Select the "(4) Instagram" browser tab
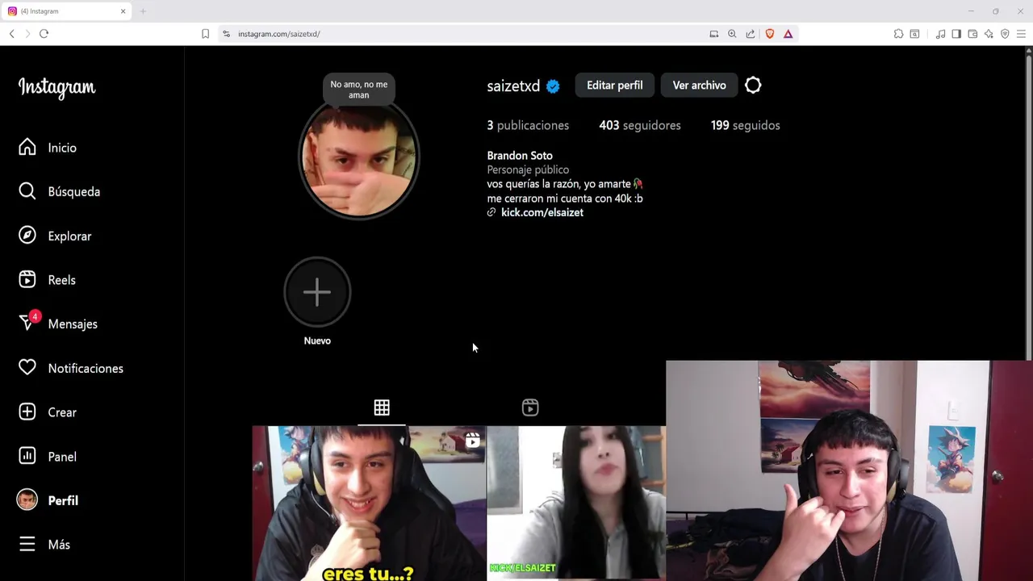This screenshot has width=1033, height=581. tap(66, 11)
